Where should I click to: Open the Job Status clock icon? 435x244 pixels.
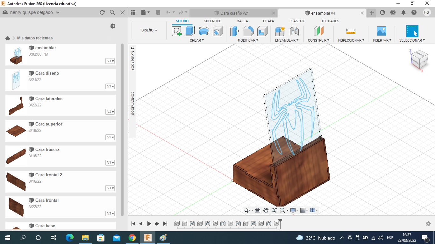point(393,12)
